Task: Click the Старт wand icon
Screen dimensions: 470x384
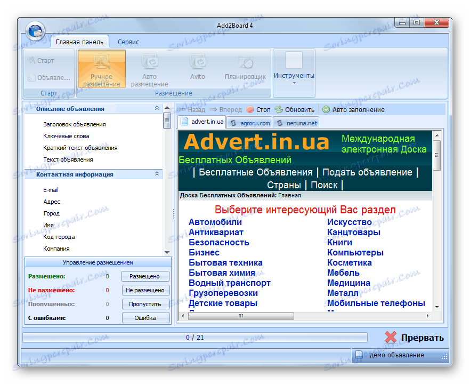Action: point(31,60)
